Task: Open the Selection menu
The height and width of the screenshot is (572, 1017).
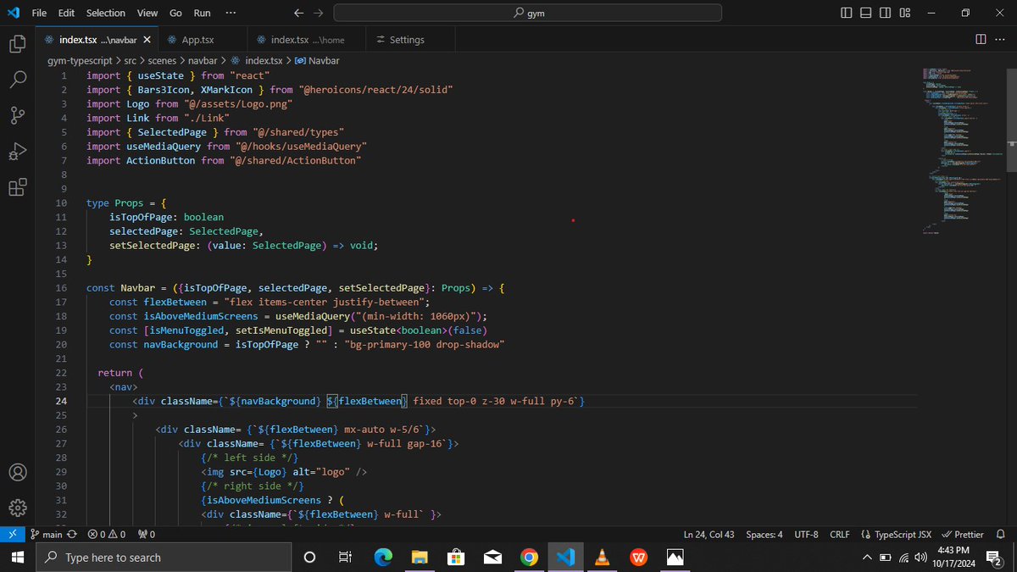Action: point(106,14)
